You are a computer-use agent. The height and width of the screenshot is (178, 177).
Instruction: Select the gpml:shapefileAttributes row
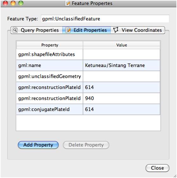pos(88,54)
